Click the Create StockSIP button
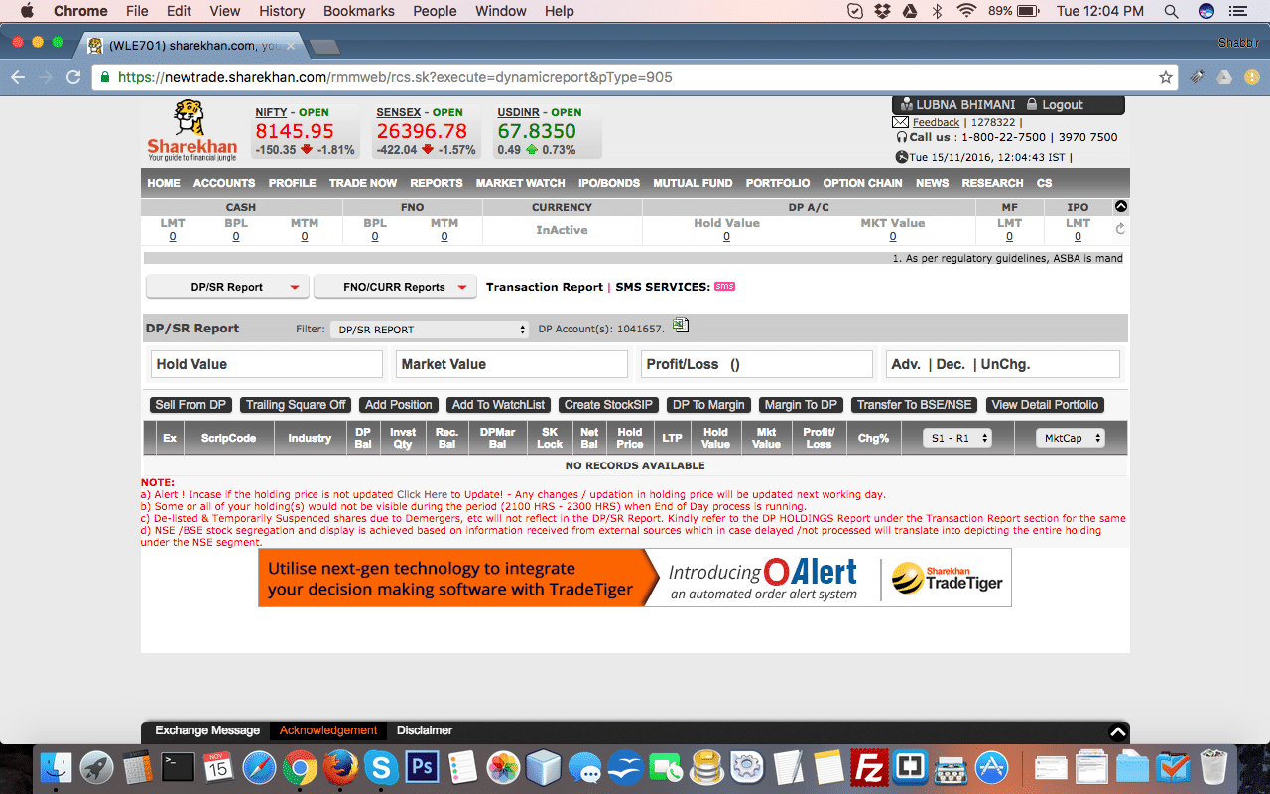The height and width of the screenshot is (794, 1270). pos(608,405)
